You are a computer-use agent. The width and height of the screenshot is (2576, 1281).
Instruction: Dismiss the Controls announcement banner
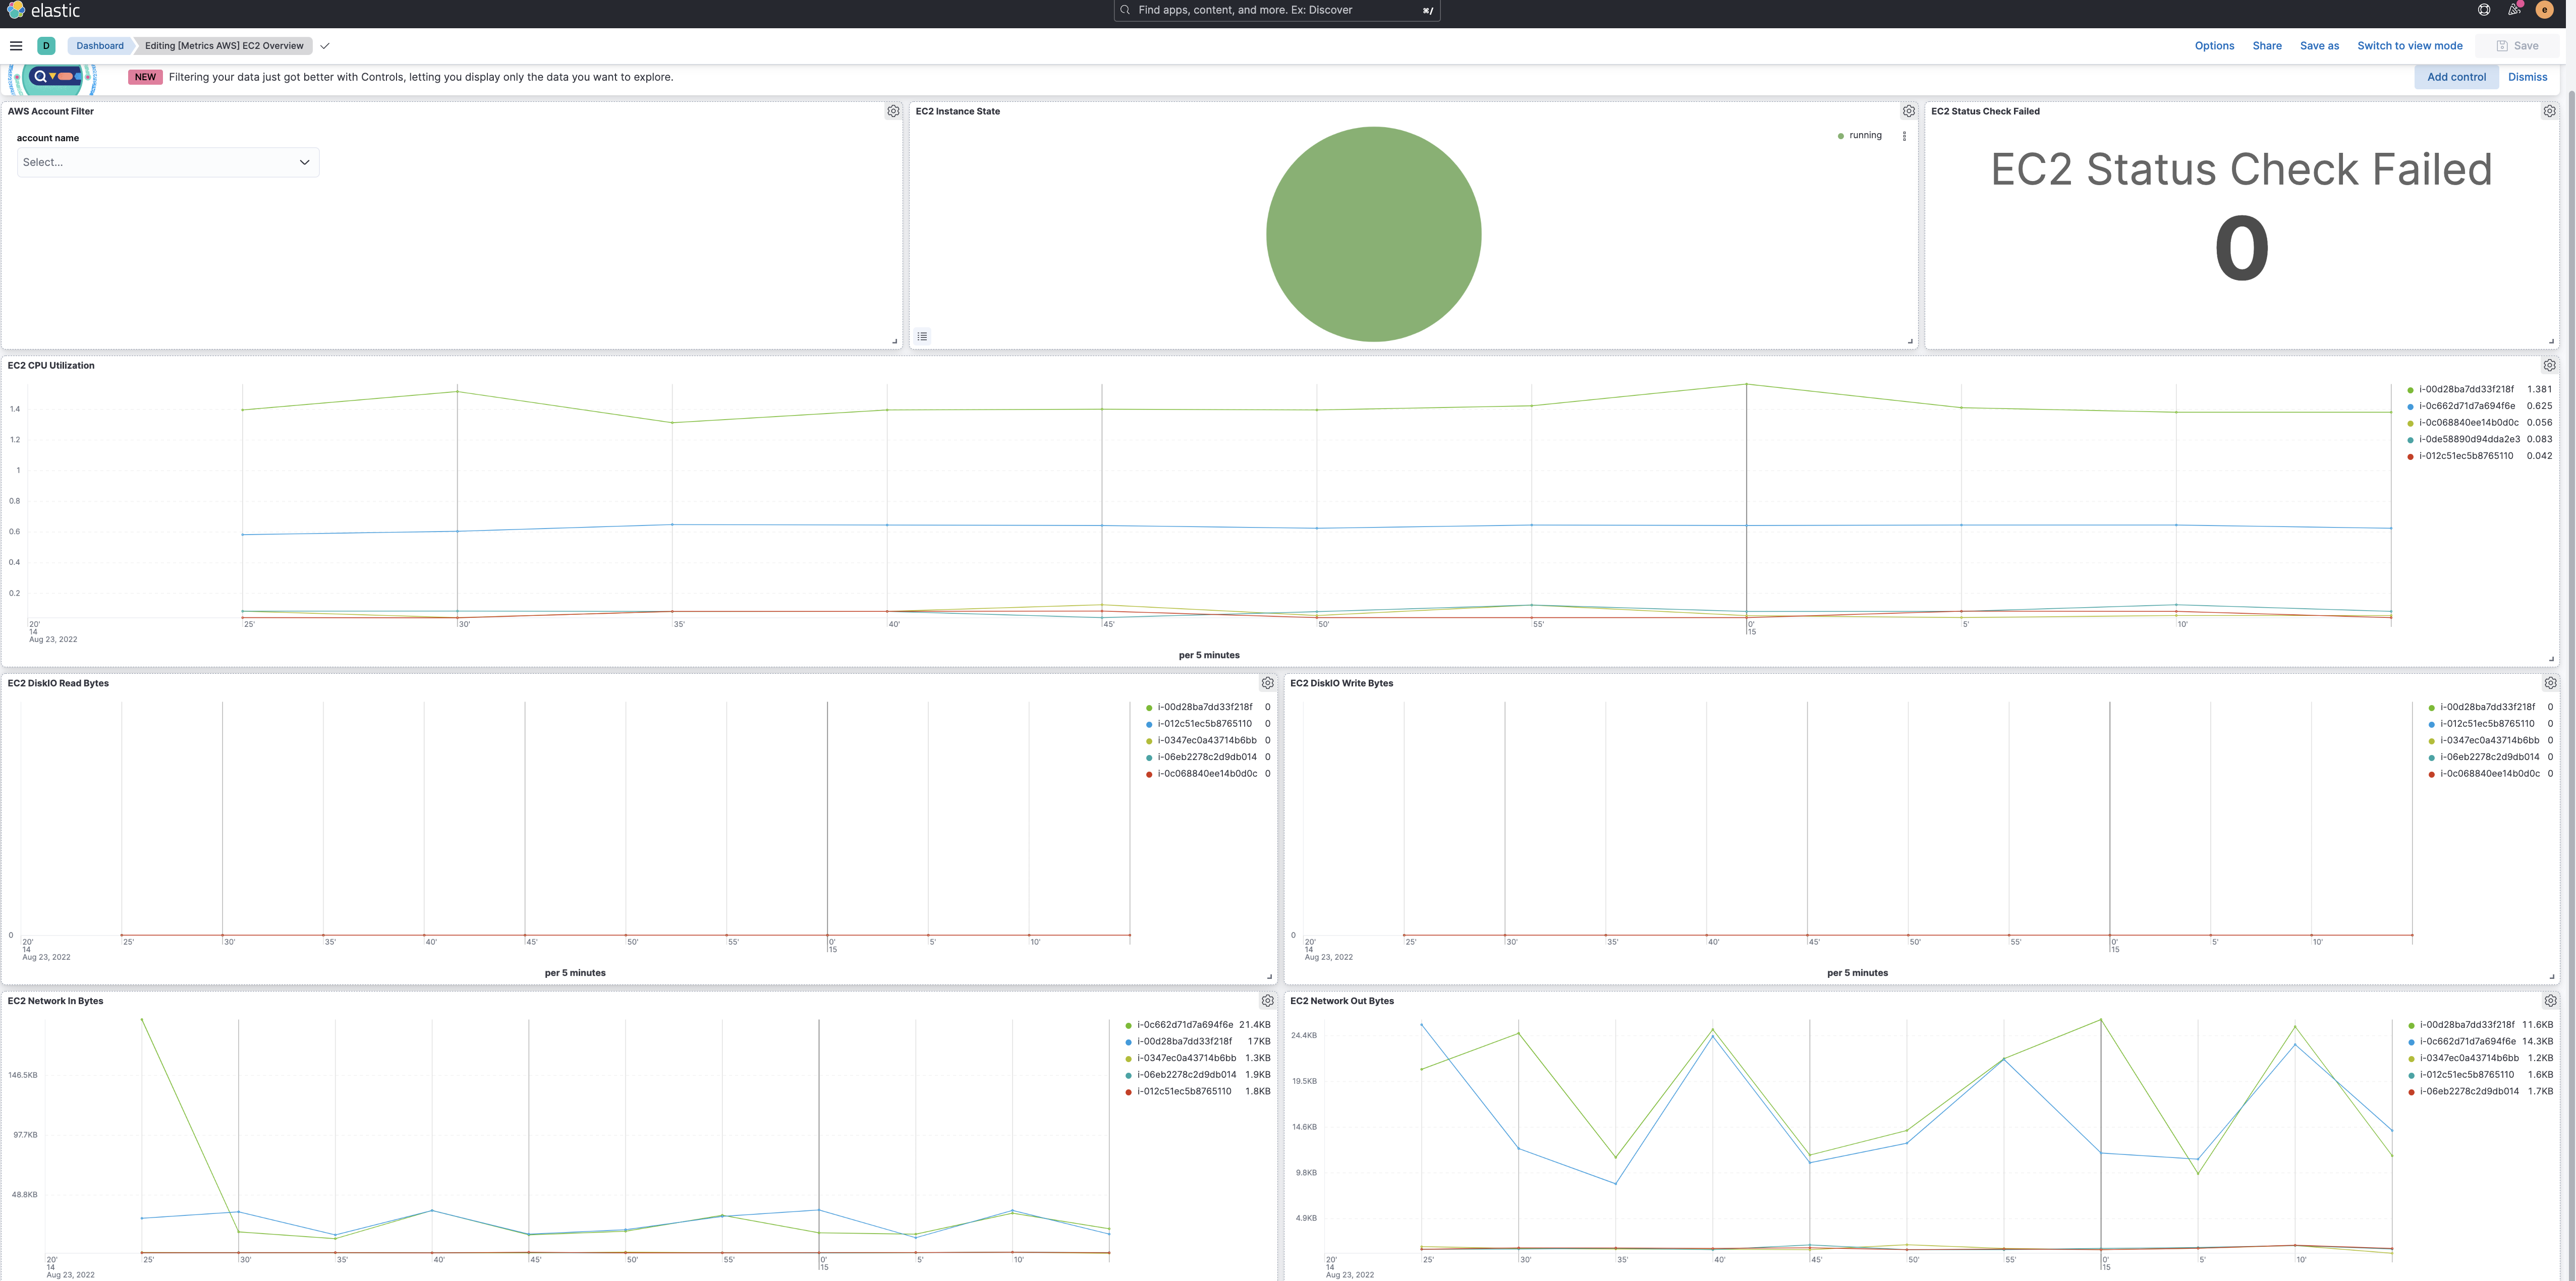pos(2527,77)
